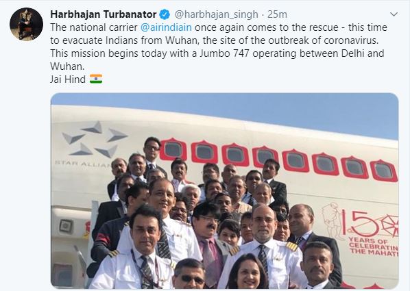Viewport: 410px width, 291px height.
Task: Click the last red-framed aircraft window at right
Action: pyautogui.click(x=383, y=170)
